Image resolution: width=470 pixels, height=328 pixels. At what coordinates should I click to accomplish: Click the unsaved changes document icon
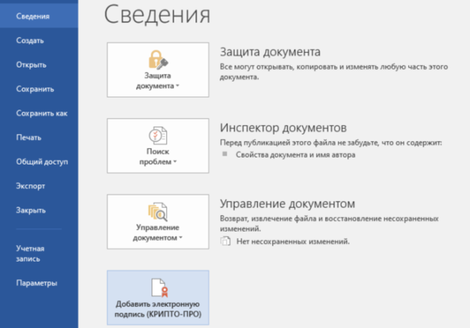click(225, 241)
